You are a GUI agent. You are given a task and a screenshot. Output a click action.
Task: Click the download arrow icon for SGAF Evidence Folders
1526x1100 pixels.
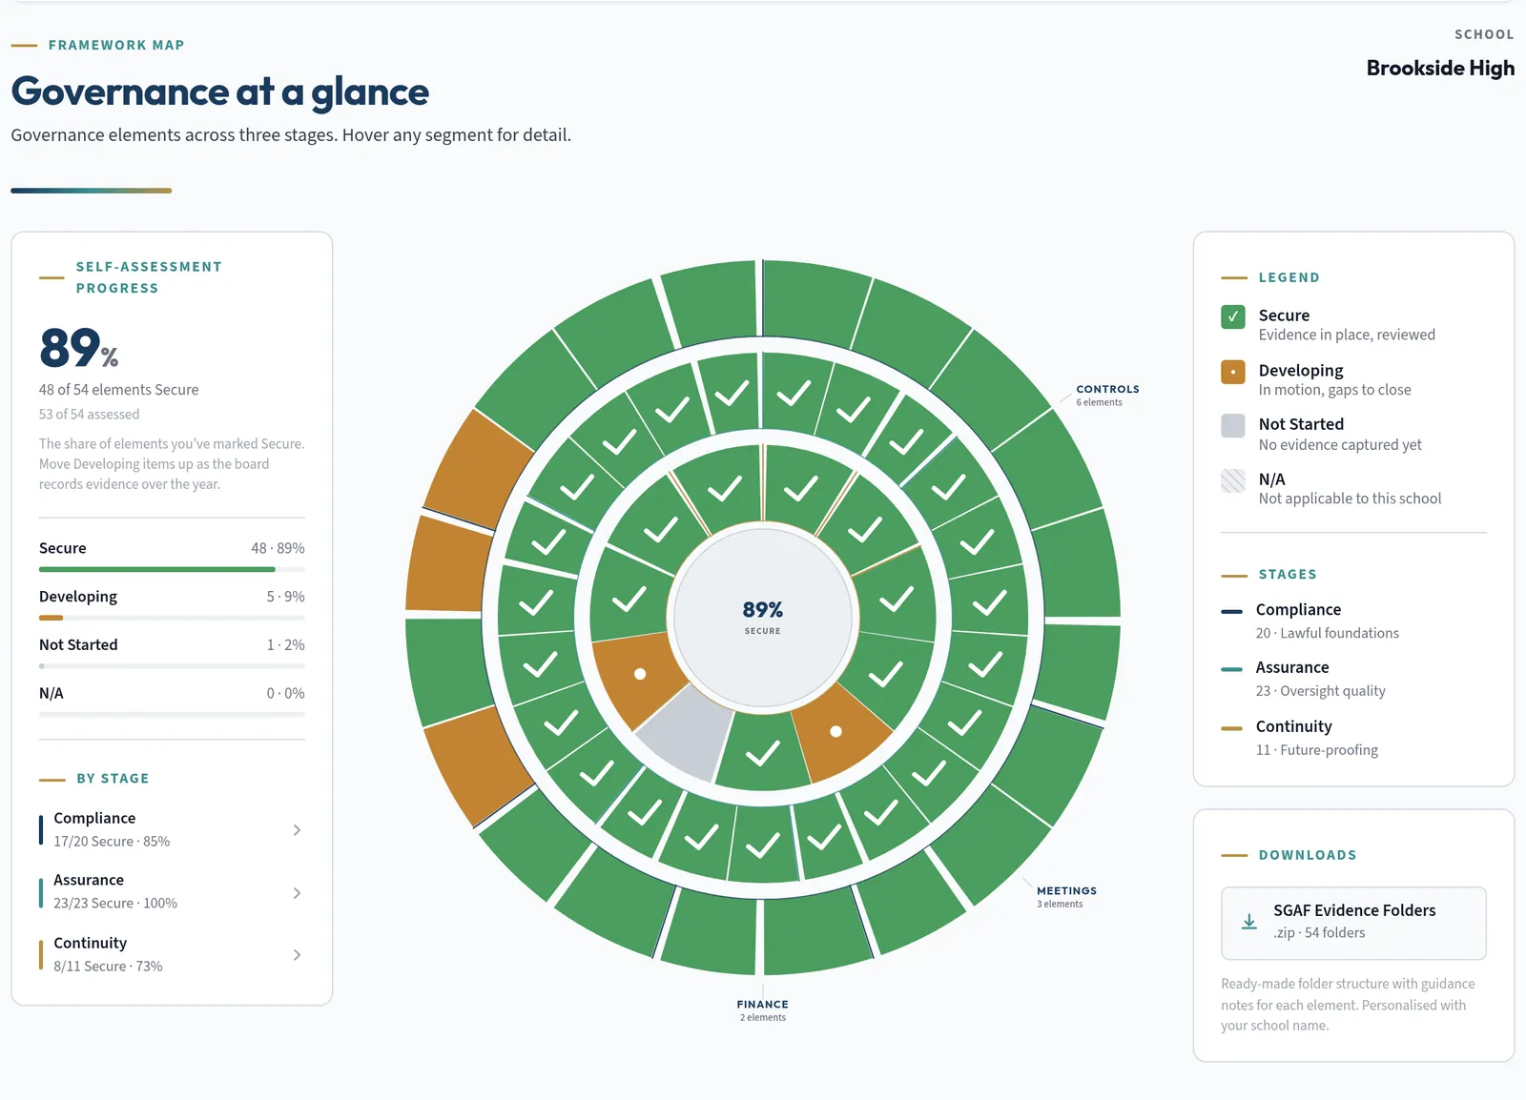pos(1248,922)
